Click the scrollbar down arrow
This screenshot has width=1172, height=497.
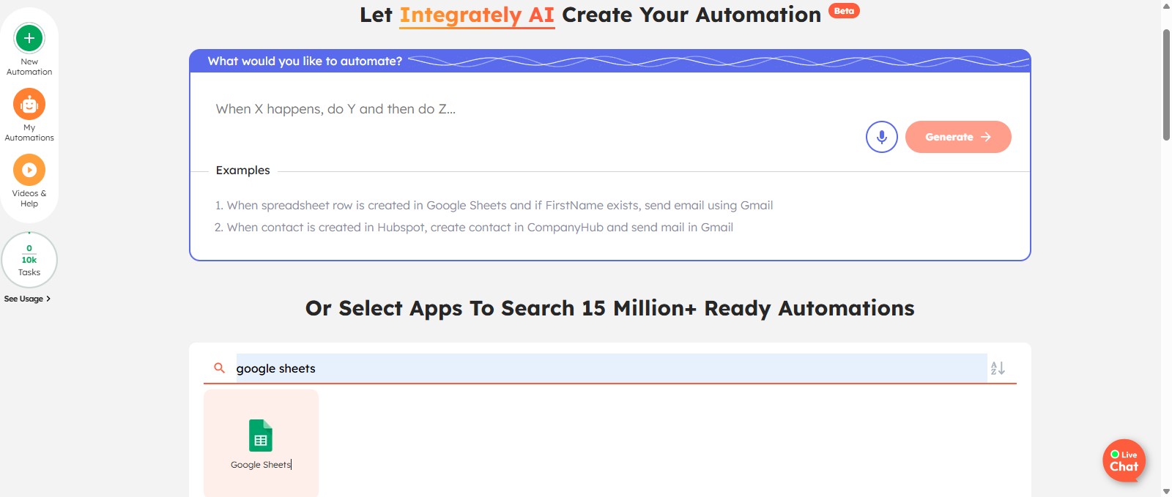[1166, 491]
